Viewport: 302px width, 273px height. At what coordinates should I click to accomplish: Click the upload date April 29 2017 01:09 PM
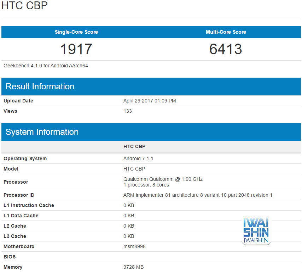[x=150, y=101]
